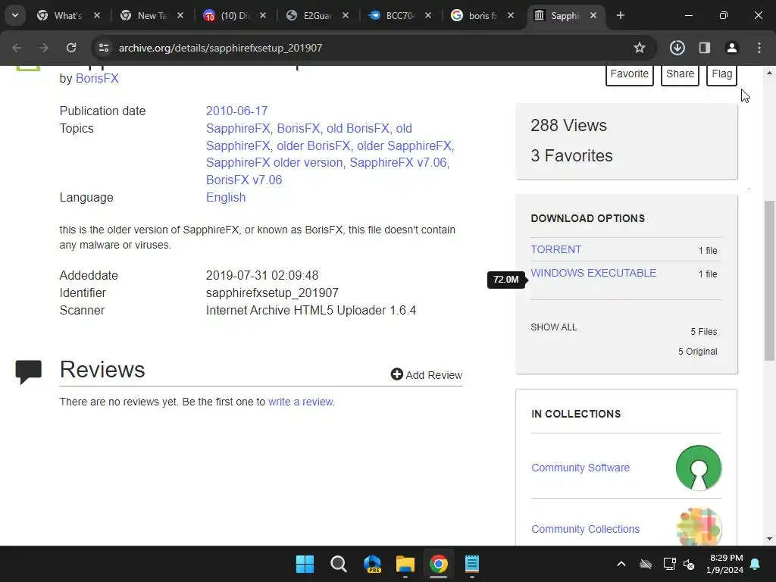Open Windows taskbar search
This screenshot has height=582, width=776.
339,564
